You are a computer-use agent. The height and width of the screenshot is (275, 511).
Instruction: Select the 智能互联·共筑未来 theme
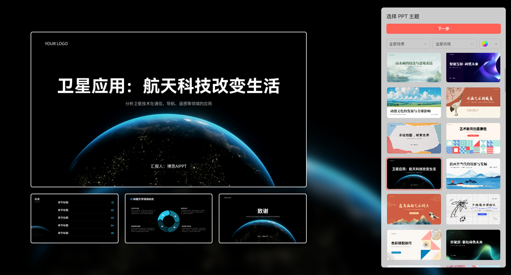point(473,68)
